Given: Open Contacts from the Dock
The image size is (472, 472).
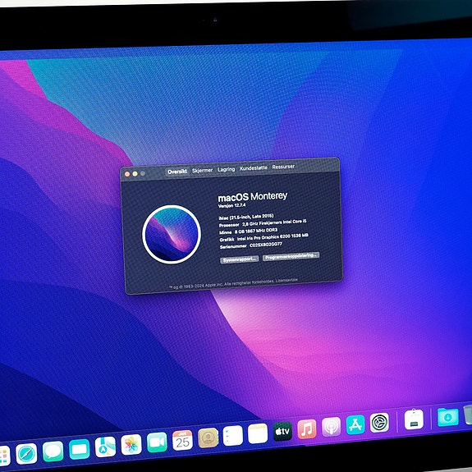Looking at the screenshot, I should (208, 438).
